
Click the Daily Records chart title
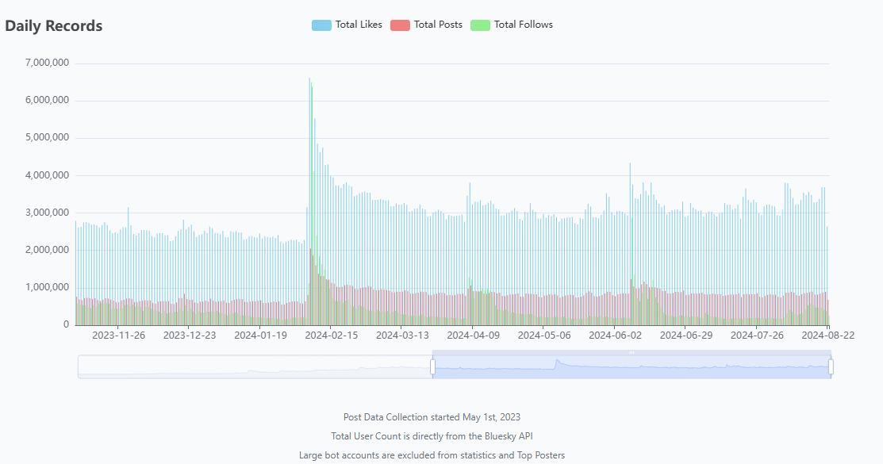click(x=54, y=25)
